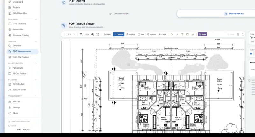Activate the Count tool
The width and height of the screenshot is (255, 137).
point(162,35)
